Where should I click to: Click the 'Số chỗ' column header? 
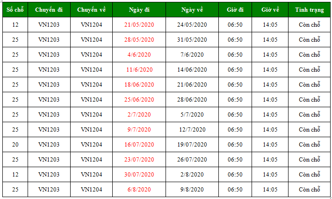15,10
